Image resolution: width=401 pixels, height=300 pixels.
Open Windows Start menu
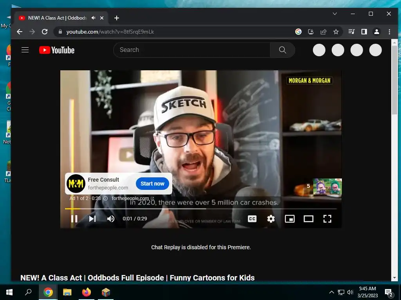[9, 292]
